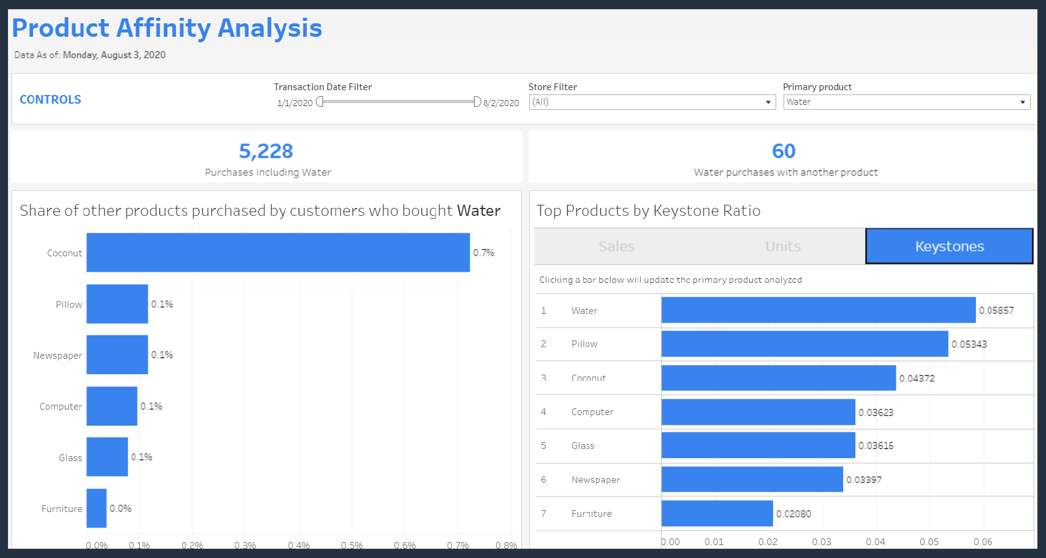The image size is (1046, 558).
Task: Click the CONTROLS label
Action: 50,99
